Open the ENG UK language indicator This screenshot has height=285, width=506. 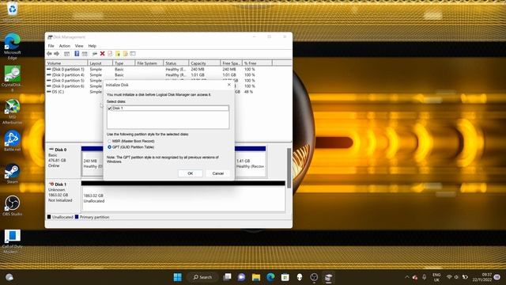tap(436, 277)
